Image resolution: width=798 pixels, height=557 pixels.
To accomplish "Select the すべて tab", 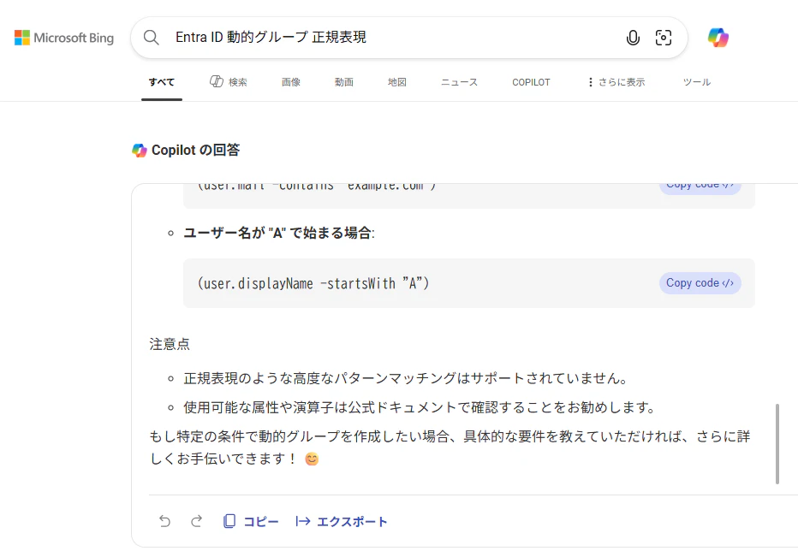I will [x=162, y=82].
